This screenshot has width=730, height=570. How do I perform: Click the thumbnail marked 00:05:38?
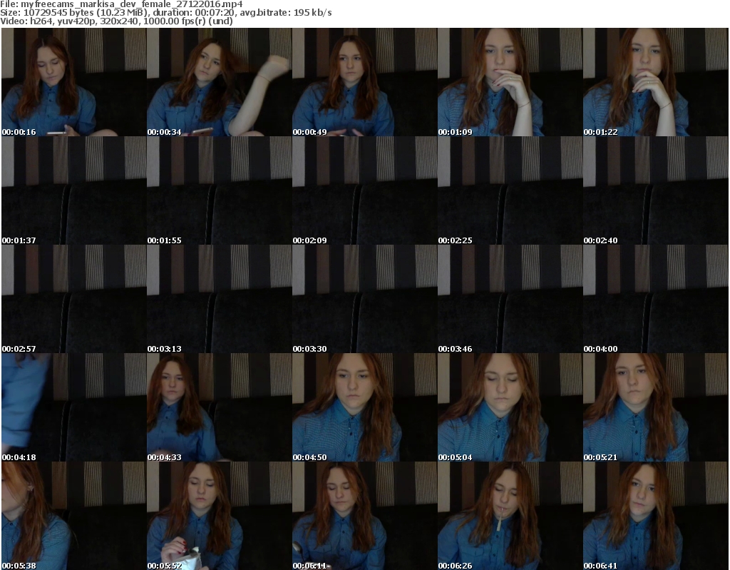point(74,516)
